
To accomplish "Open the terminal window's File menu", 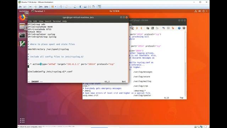I will pyautogui.click(x=30, y=21).
